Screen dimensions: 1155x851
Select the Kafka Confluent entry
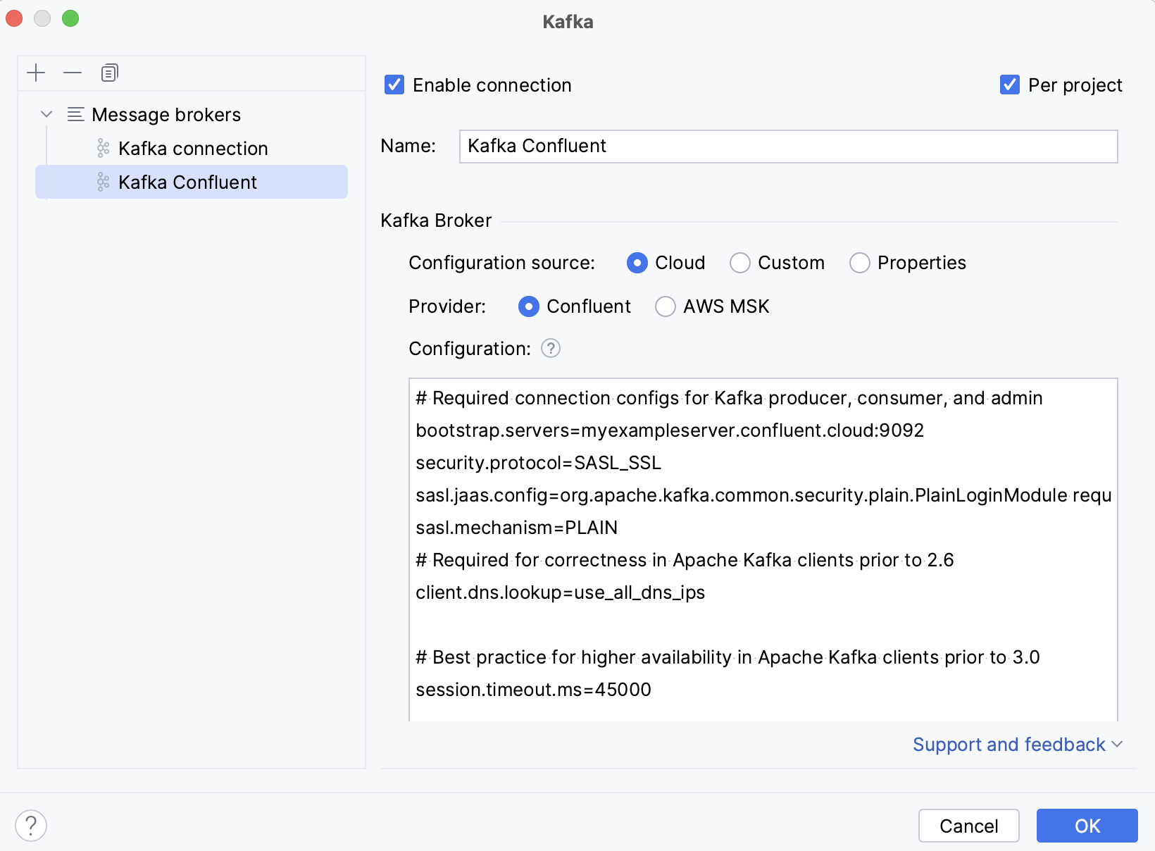point(187,182)
